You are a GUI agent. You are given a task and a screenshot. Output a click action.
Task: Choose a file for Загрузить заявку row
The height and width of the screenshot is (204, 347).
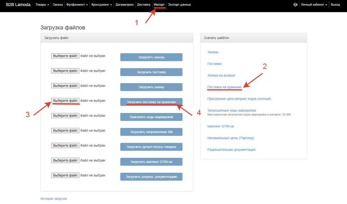coord(65,86)
